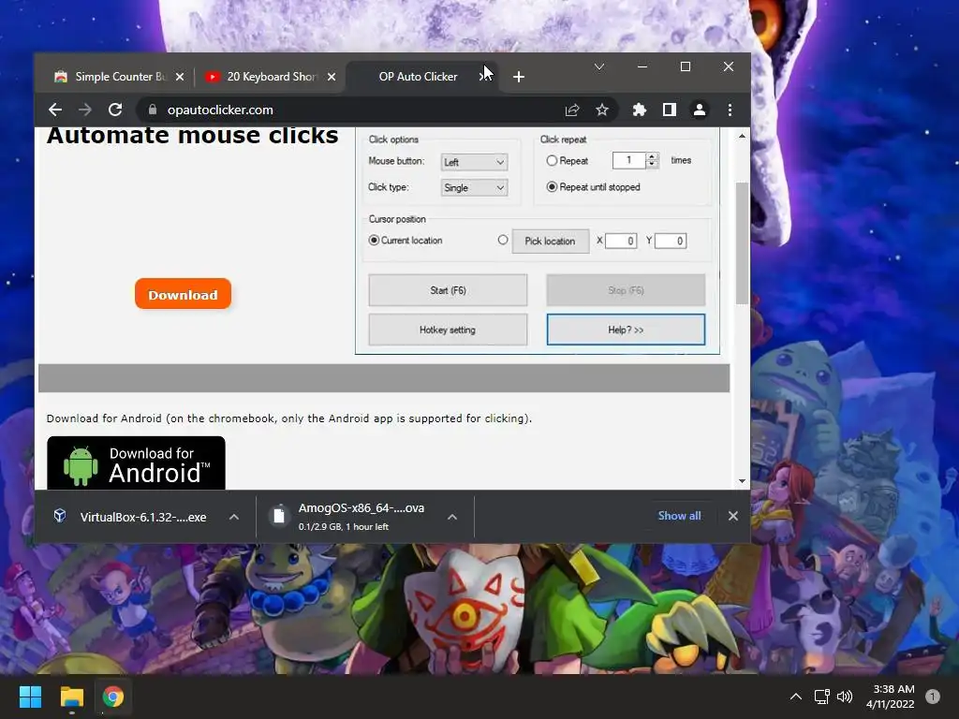959x719 pixels.
Task: Bookmark this page with the star icon
Action: pos(602,110)
